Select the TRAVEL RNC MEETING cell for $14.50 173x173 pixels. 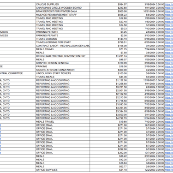pyautogui.click(x=63, y=25)
